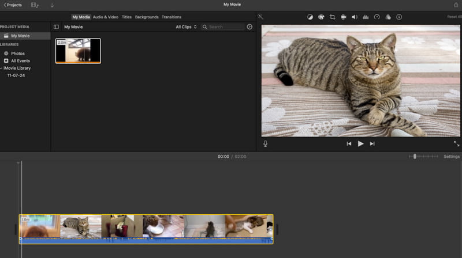Skip to next clip
The height and width of the screenshot is (258, 462).
(372, 144)
